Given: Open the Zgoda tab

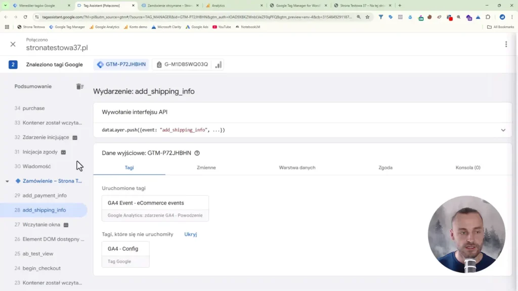Looking at the screenshot, I should (385, 168).
